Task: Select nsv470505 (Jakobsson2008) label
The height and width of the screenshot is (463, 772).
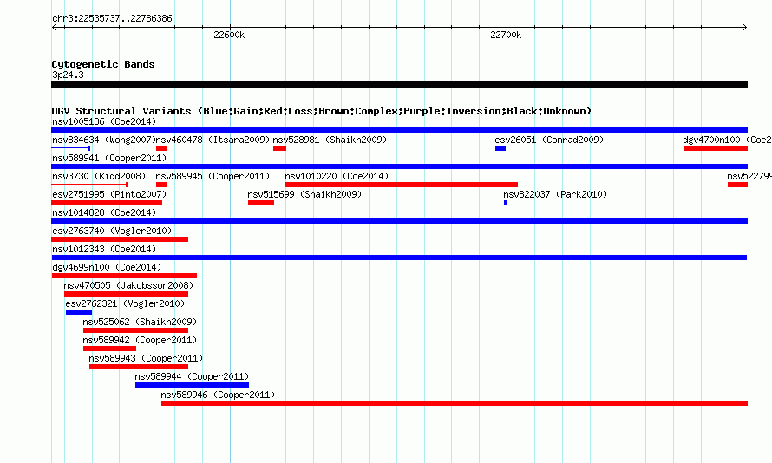Action: 128,285
